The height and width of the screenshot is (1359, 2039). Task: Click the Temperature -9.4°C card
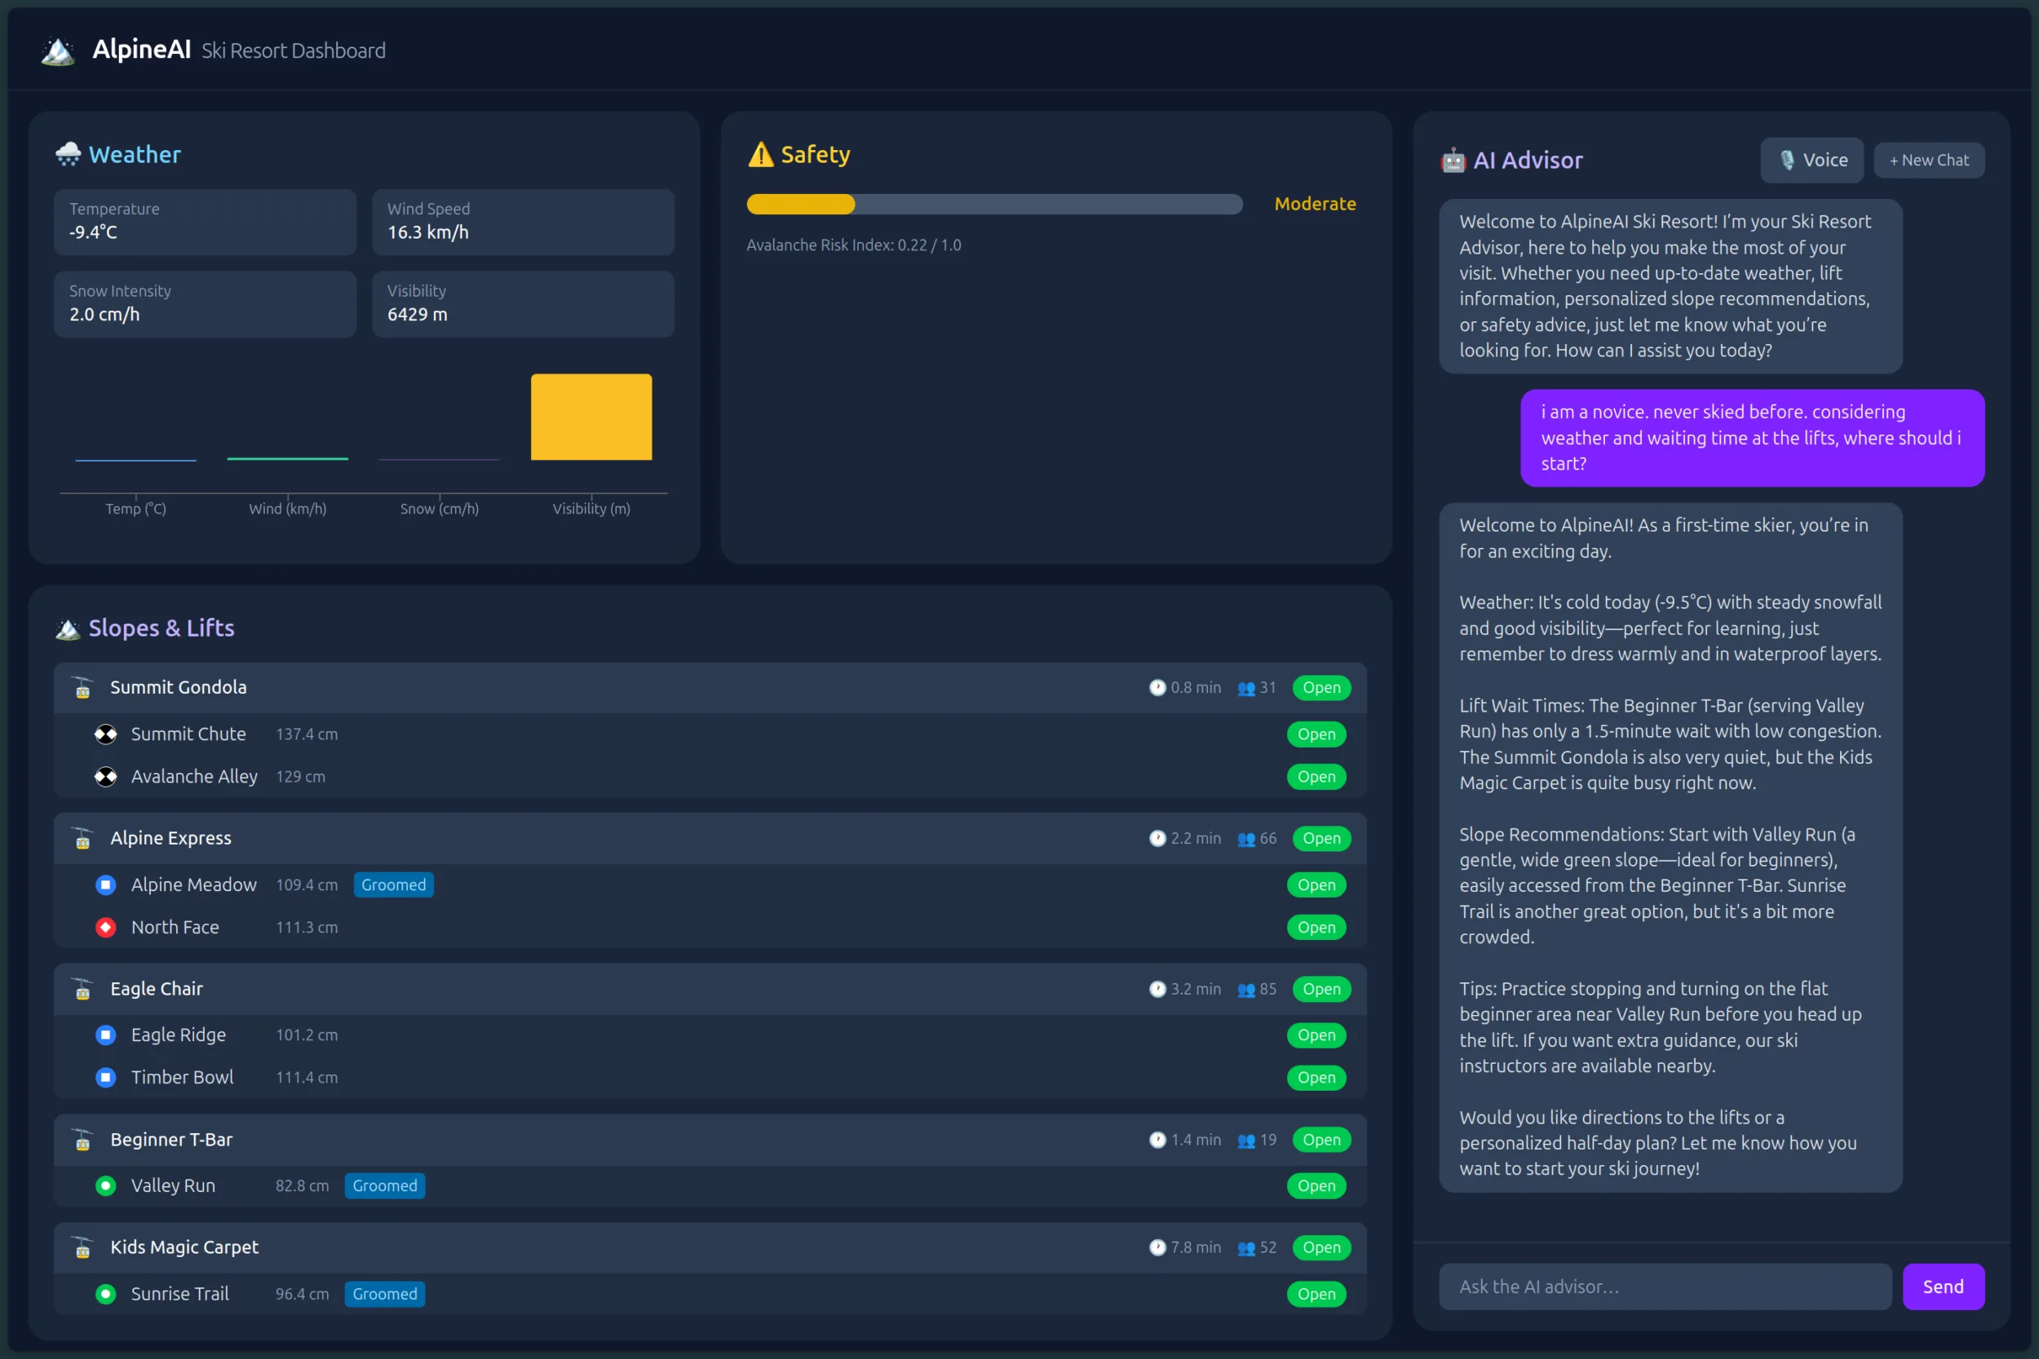click(205, 222)
